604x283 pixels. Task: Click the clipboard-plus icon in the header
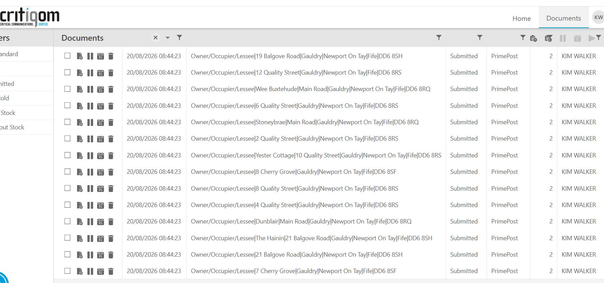(548, 38)
